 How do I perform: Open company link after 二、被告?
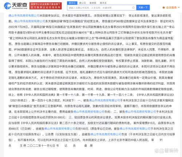point(141,112)
